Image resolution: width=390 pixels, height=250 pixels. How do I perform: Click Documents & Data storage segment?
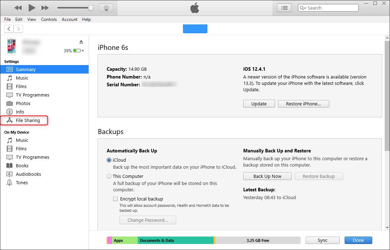tap(175, 240)
